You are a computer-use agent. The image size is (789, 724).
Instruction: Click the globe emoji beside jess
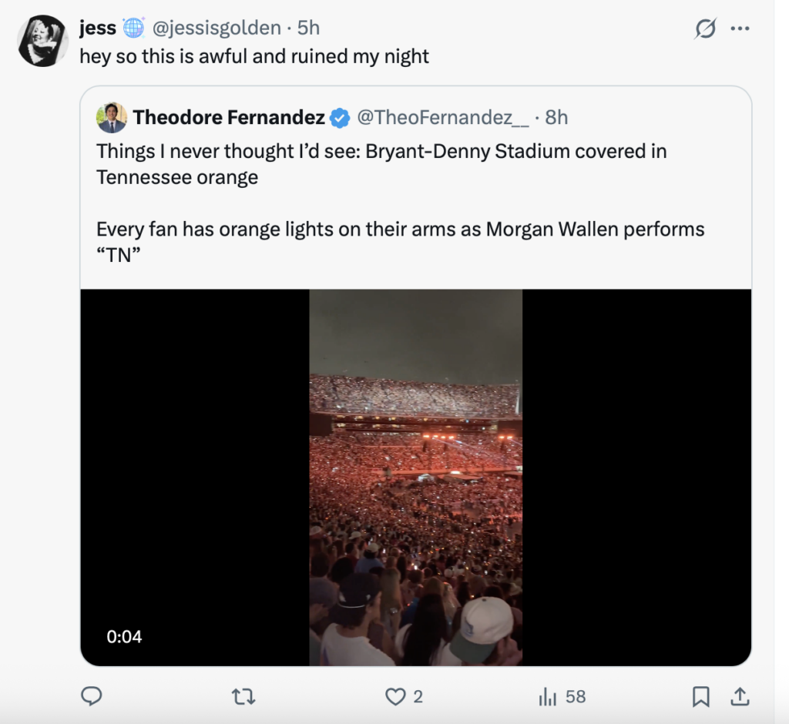coord(133,28)
